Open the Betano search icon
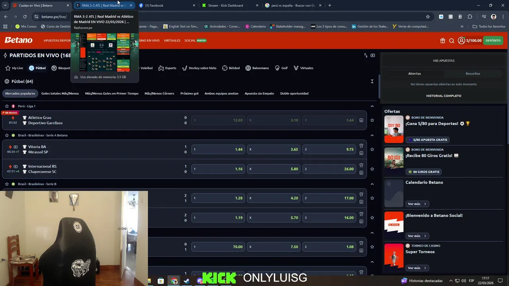Image resolution: width=509 pixels, height=286 pixels. (x=452, y=41)
